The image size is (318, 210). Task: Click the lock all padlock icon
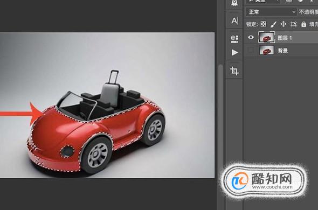click(x=303, y=24)
